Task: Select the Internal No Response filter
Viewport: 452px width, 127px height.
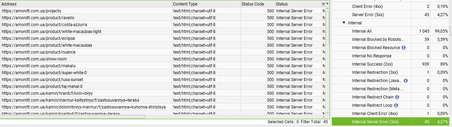Action: [x=390, y=56]
